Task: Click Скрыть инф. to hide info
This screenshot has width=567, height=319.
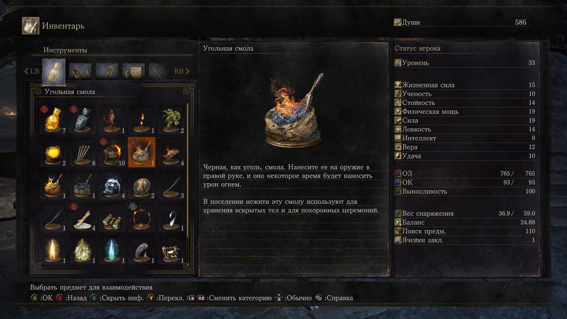Action: (116, 298)
